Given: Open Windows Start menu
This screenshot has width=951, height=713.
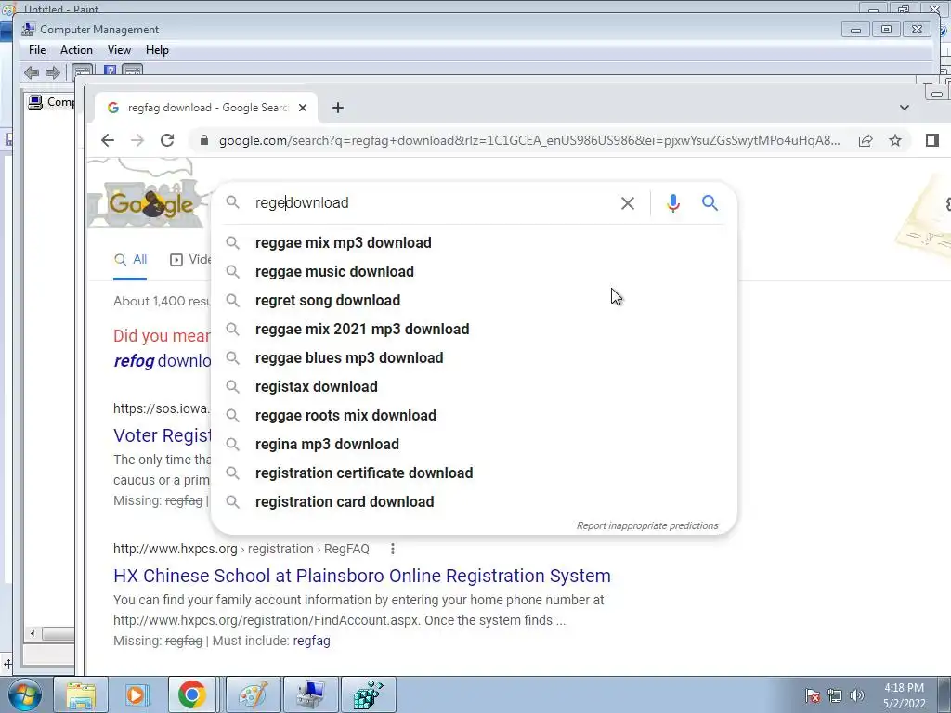Looking at the screenshot, I should (x=25, y=695).
